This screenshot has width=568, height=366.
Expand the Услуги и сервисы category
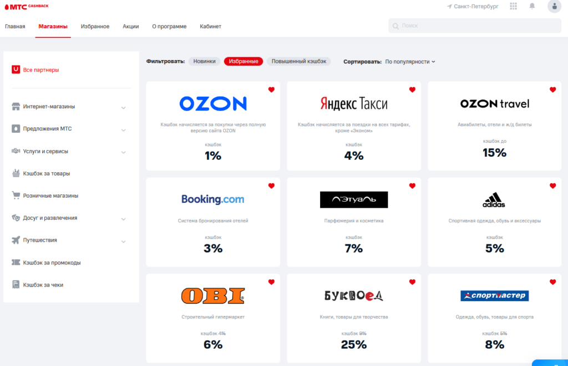coord(123,152)
